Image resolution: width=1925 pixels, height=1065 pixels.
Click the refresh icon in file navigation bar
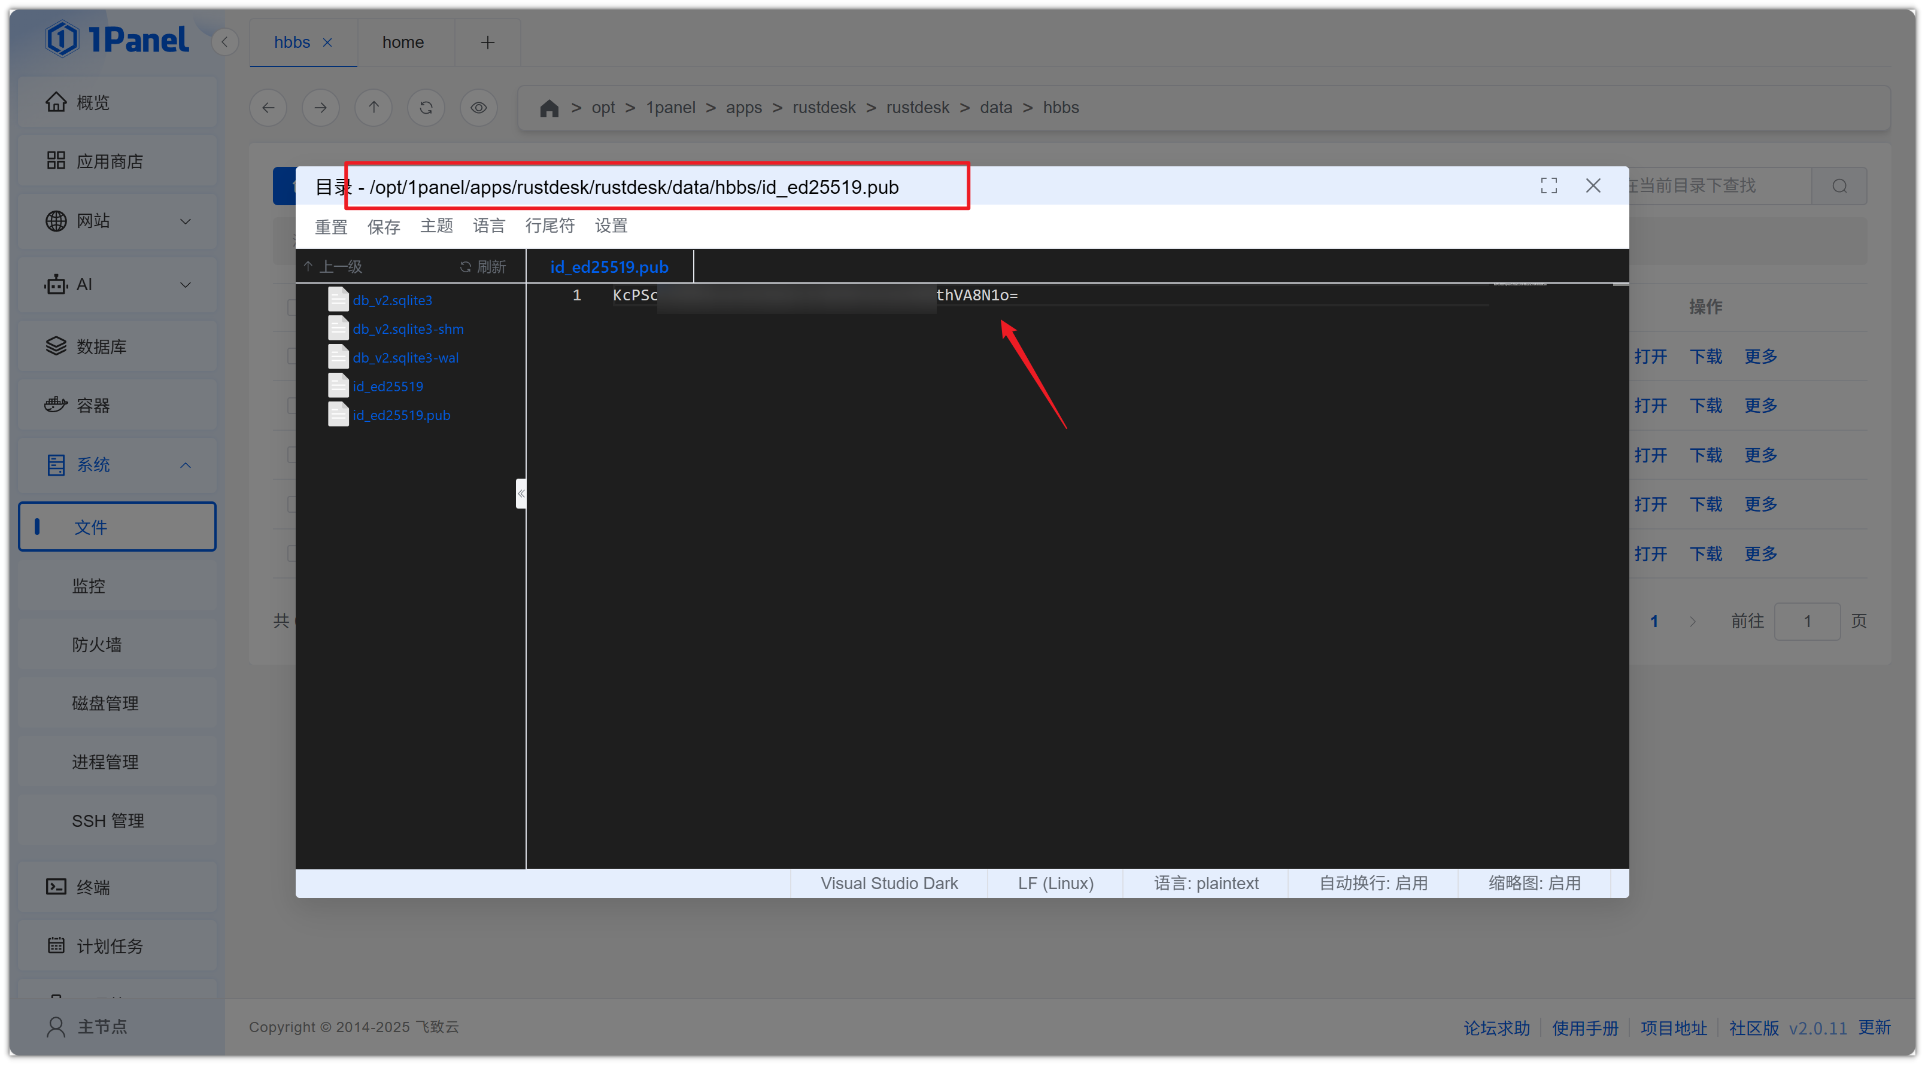(x=426, y=108)
